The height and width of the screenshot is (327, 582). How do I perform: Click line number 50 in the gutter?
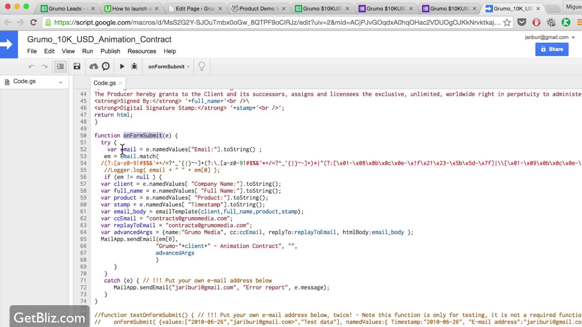tap(83, 135)
